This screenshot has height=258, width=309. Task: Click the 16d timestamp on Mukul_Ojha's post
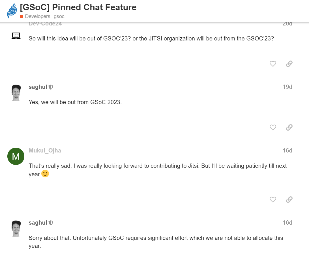coord(287,150)
